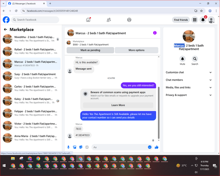Mute the conversation with bell icon
This screenshot has width=220, height=176.
(183, 59)
